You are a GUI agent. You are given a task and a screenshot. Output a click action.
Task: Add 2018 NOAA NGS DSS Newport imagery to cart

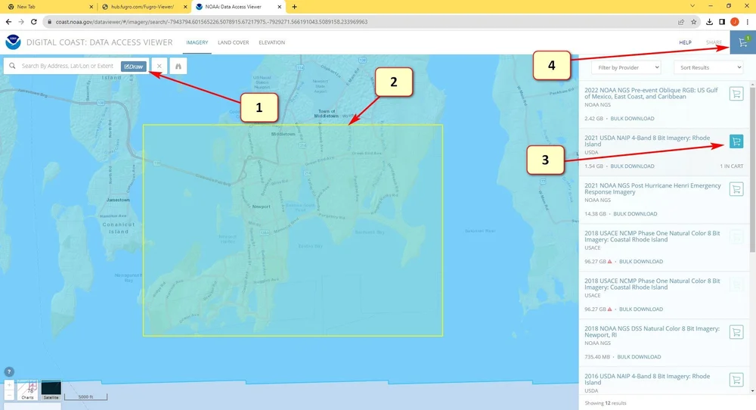pyautogui.click(x=736, y=332)
